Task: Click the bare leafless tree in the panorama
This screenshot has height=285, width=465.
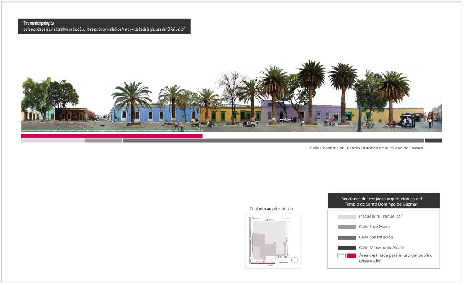Action: [x=230, y=92]
